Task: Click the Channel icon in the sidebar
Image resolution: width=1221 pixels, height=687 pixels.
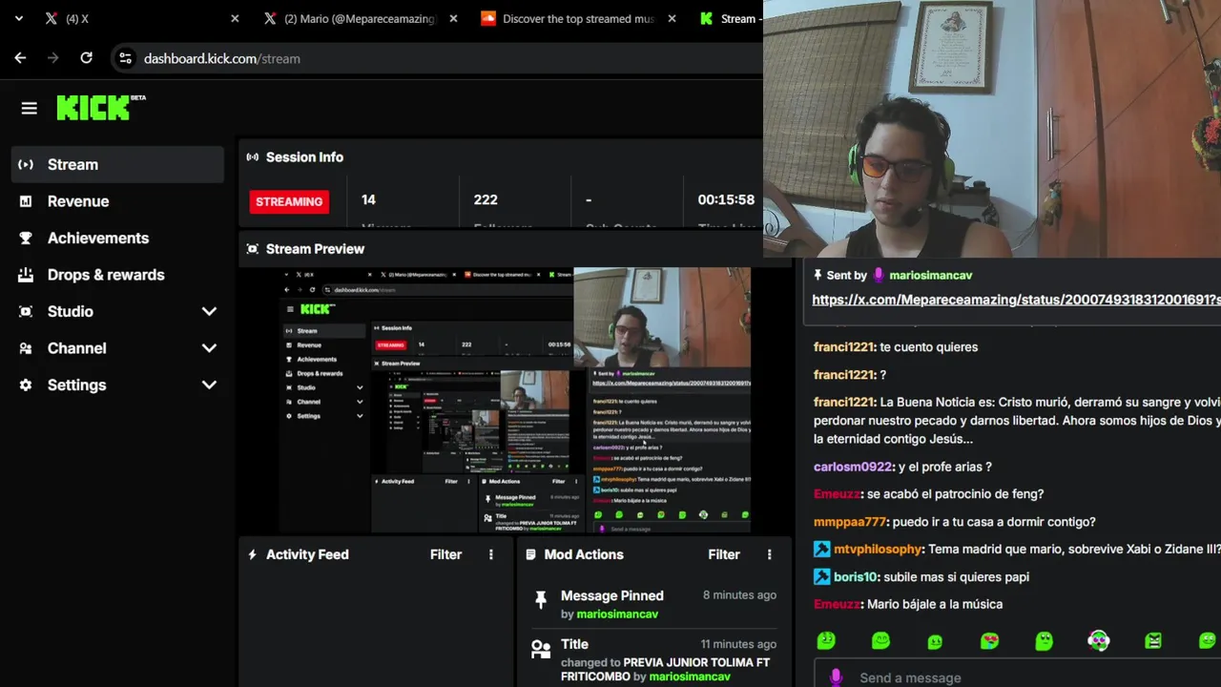Action: [26, 348]
